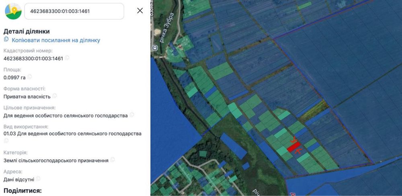The image size is (402, 196).
Task: Click the 'Форма власності:' label
Action: point(25,89)
